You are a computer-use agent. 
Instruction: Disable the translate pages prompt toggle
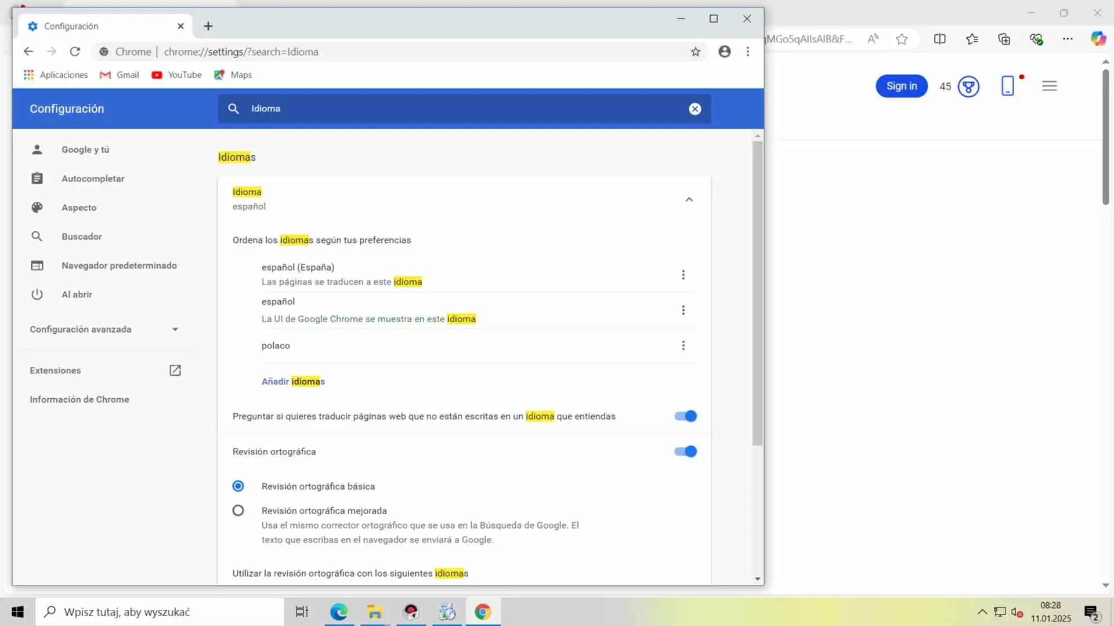(x=685, y=416)
